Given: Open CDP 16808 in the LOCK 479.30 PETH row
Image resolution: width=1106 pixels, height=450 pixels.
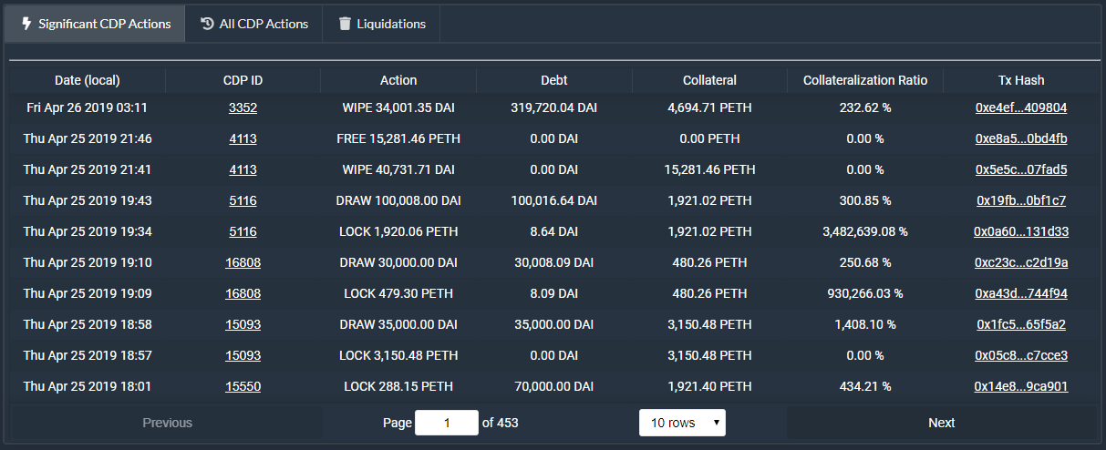Looking at the screenshot, I should pyautogui.click(x=243, y=293).
